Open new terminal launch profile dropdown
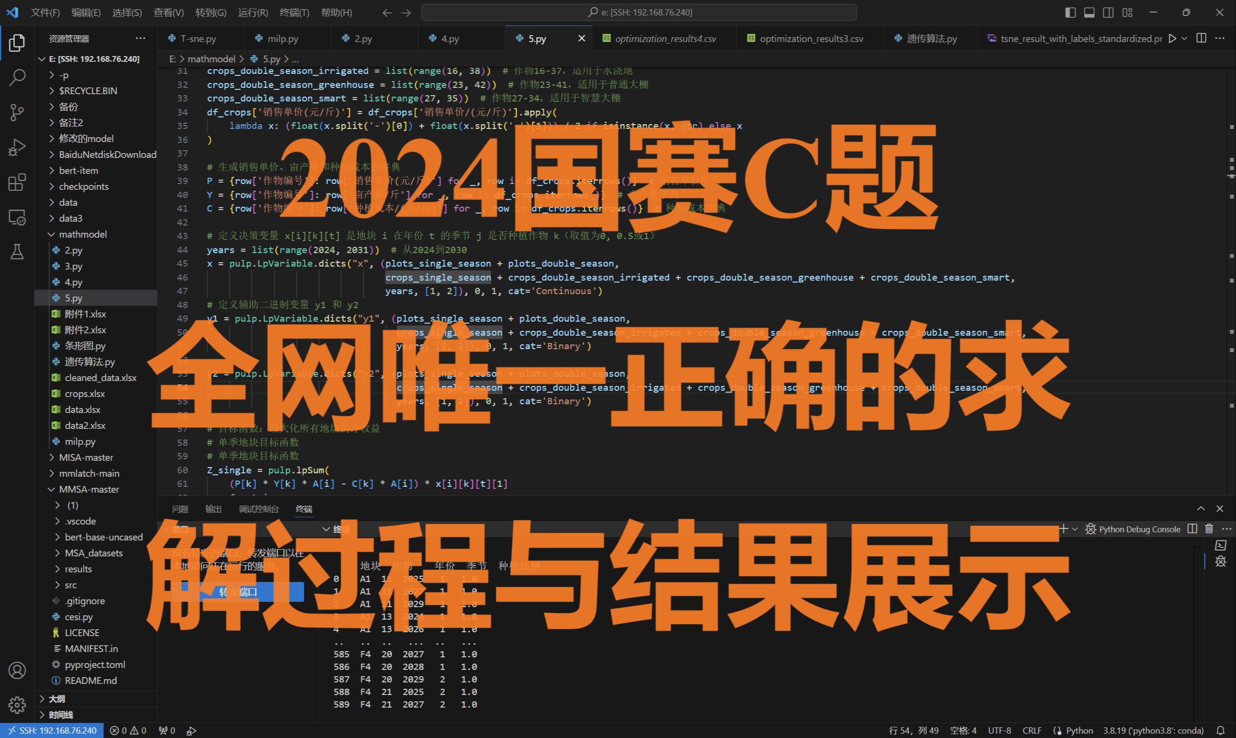 [1074, 529]
